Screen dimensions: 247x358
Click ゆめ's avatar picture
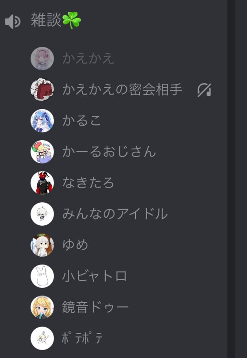pyautogui.click(x=42, y=245)
